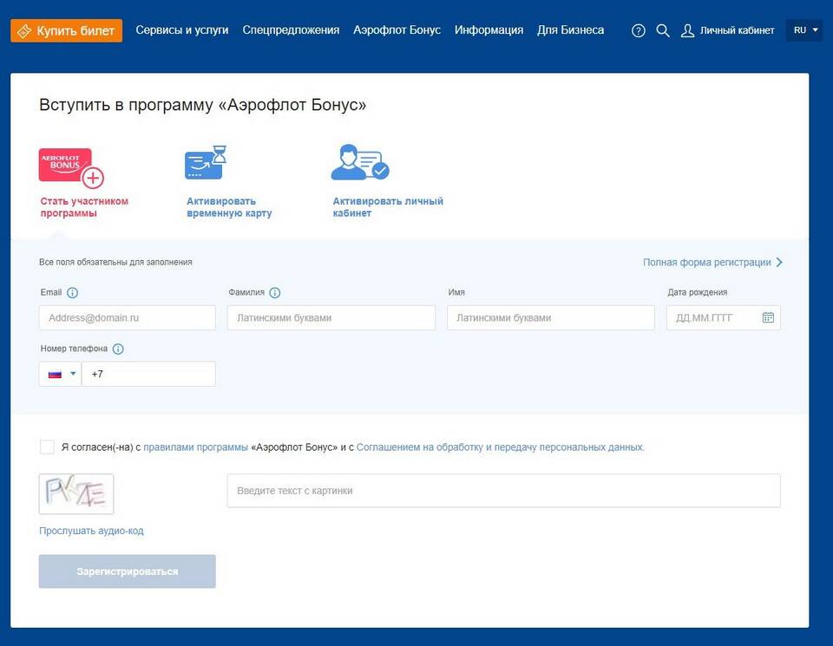Select Активировать временную карту tab
The image size is (833, 646).
(x=229, y=207)
